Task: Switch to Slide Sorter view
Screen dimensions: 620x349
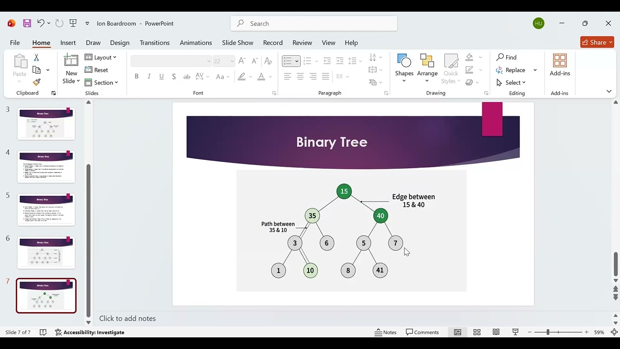Action: click(477, 332)
